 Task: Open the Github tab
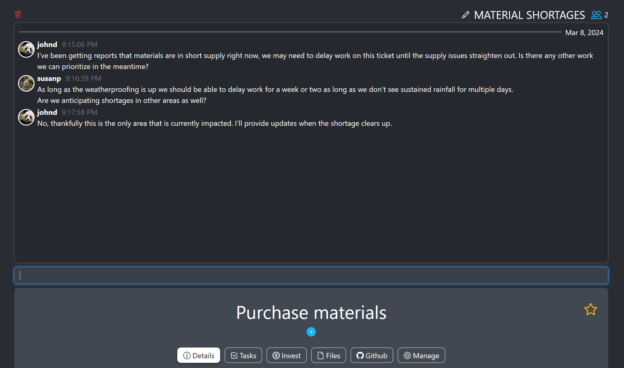pos(372,355)
